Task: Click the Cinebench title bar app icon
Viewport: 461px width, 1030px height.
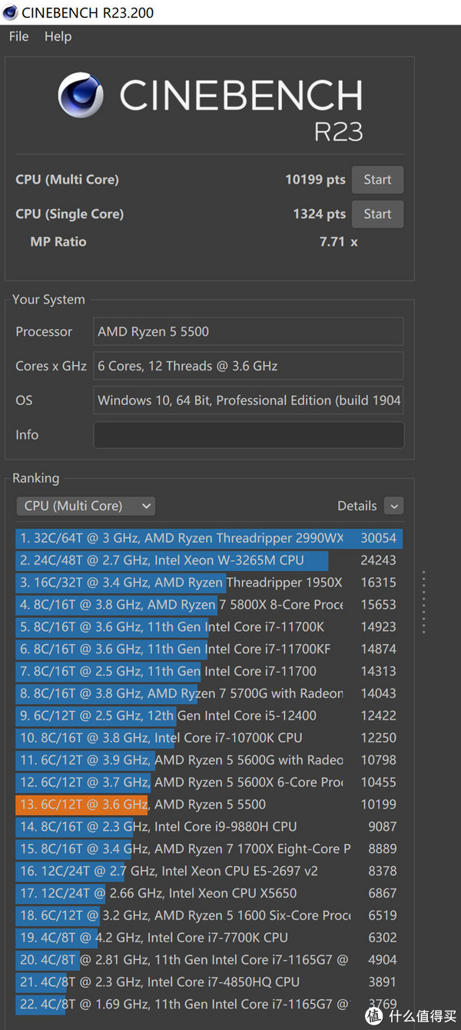Action: [x=9, y=12]
